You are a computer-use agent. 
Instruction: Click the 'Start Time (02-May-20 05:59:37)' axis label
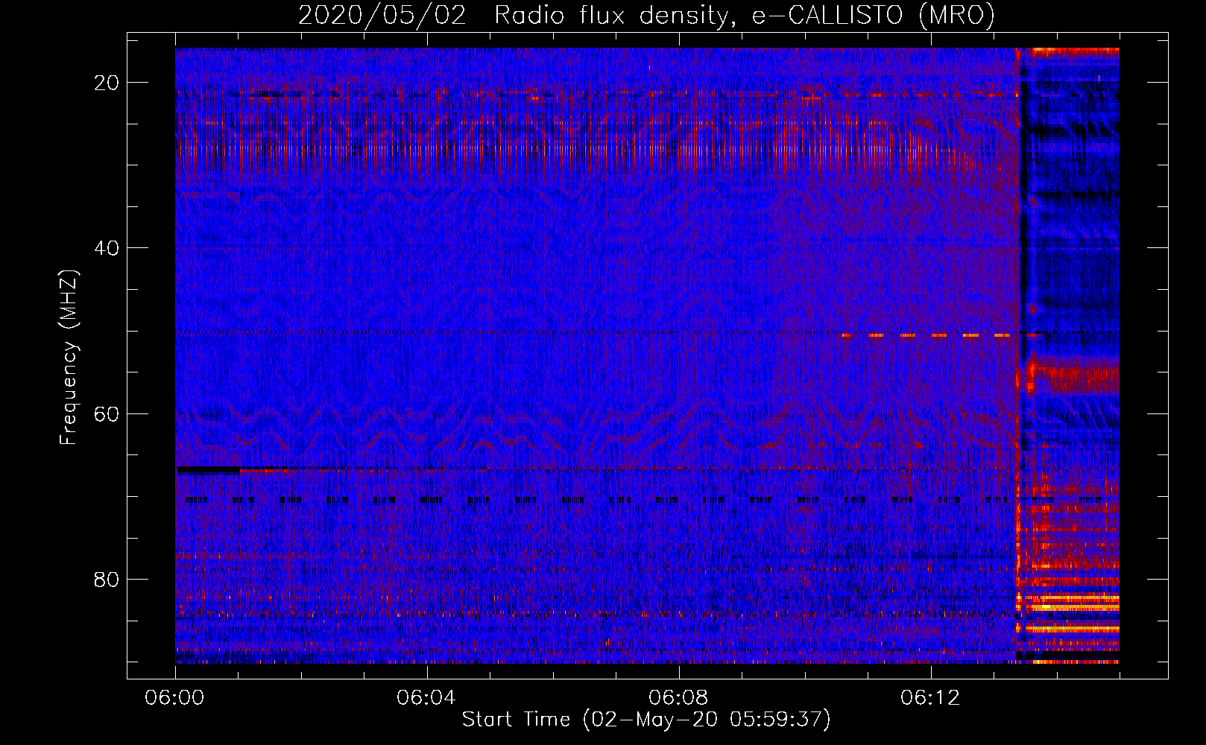tap(646, 720)
